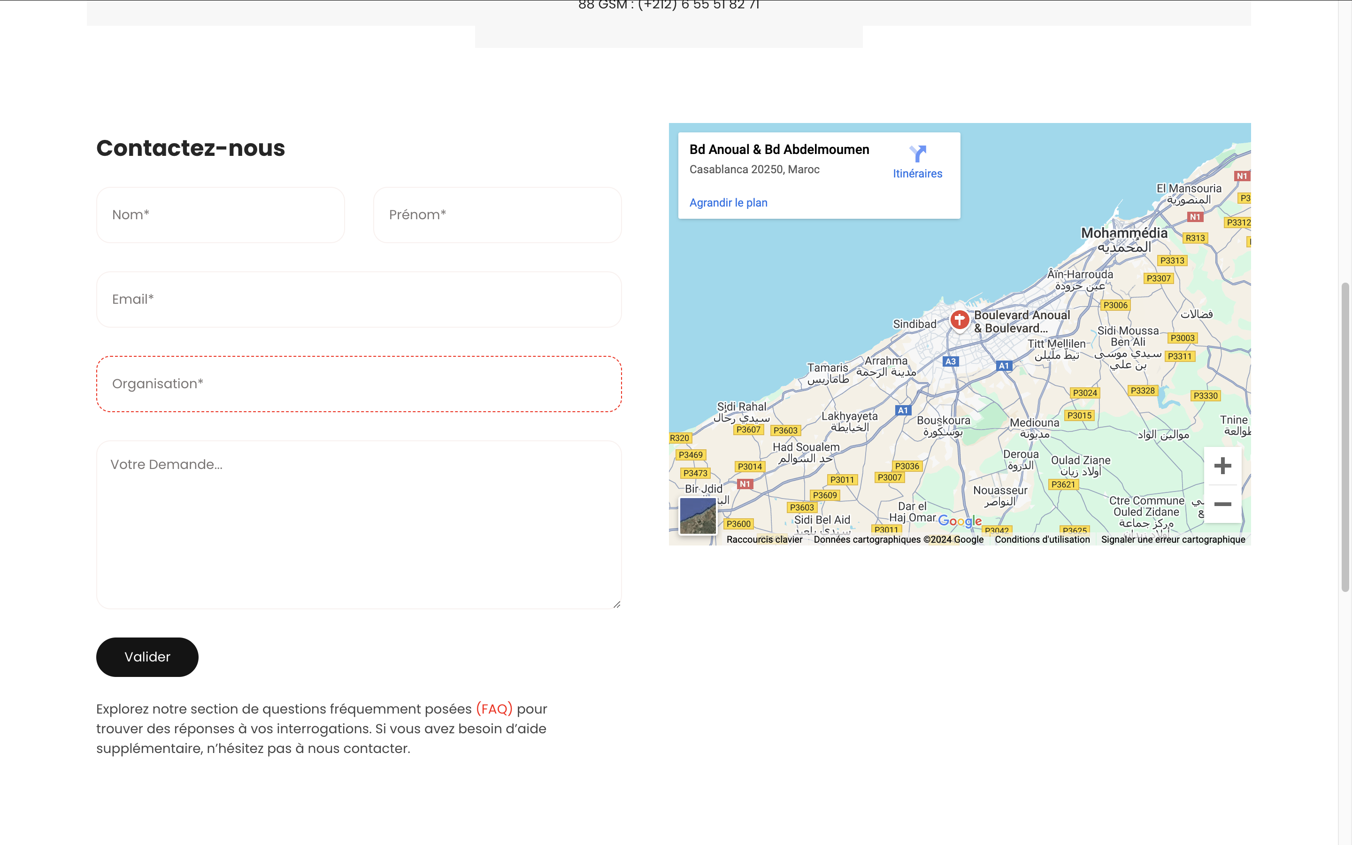Screen dimensions: 1352x845
Task: Click Signaler une erreur cartographique
Action: pyautogui.click(x=1173, y=539)
